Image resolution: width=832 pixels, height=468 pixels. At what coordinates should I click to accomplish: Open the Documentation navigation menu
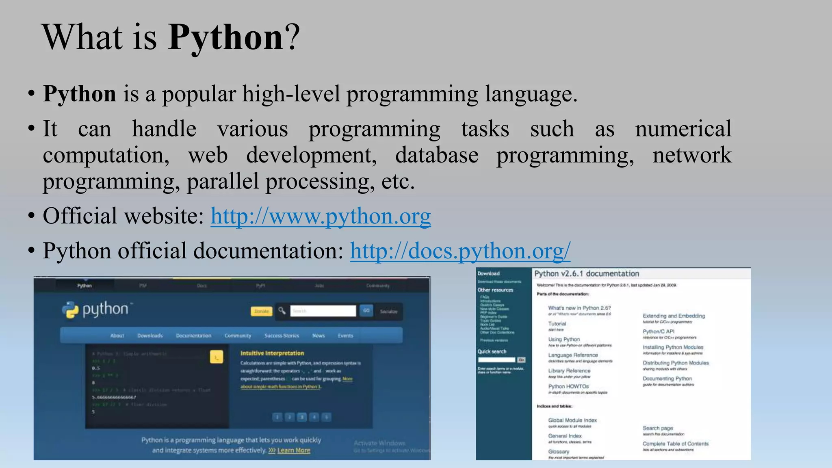click(193, 336)
